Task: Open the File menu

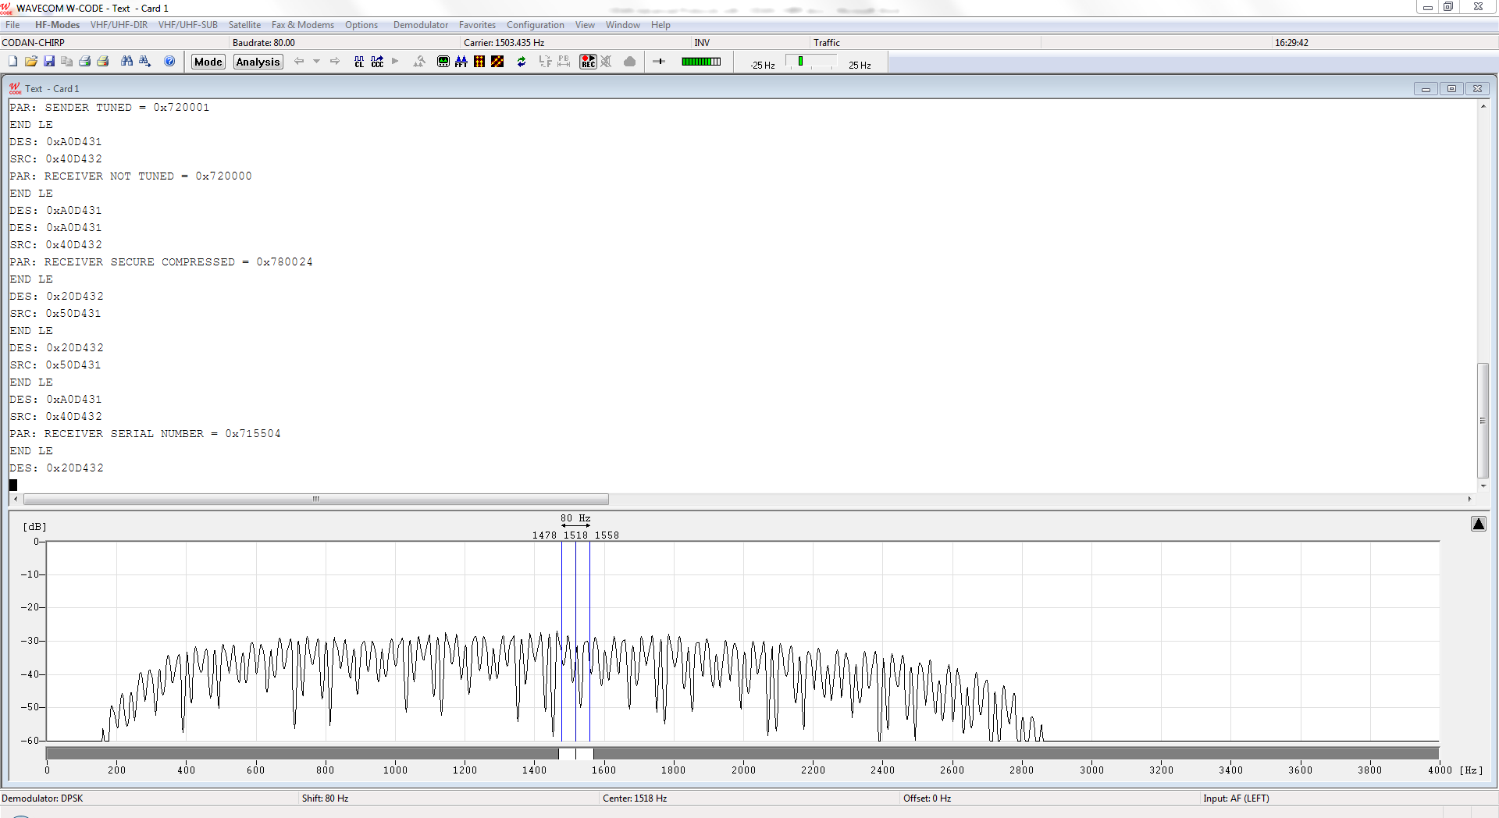Action: pos(12,25)
